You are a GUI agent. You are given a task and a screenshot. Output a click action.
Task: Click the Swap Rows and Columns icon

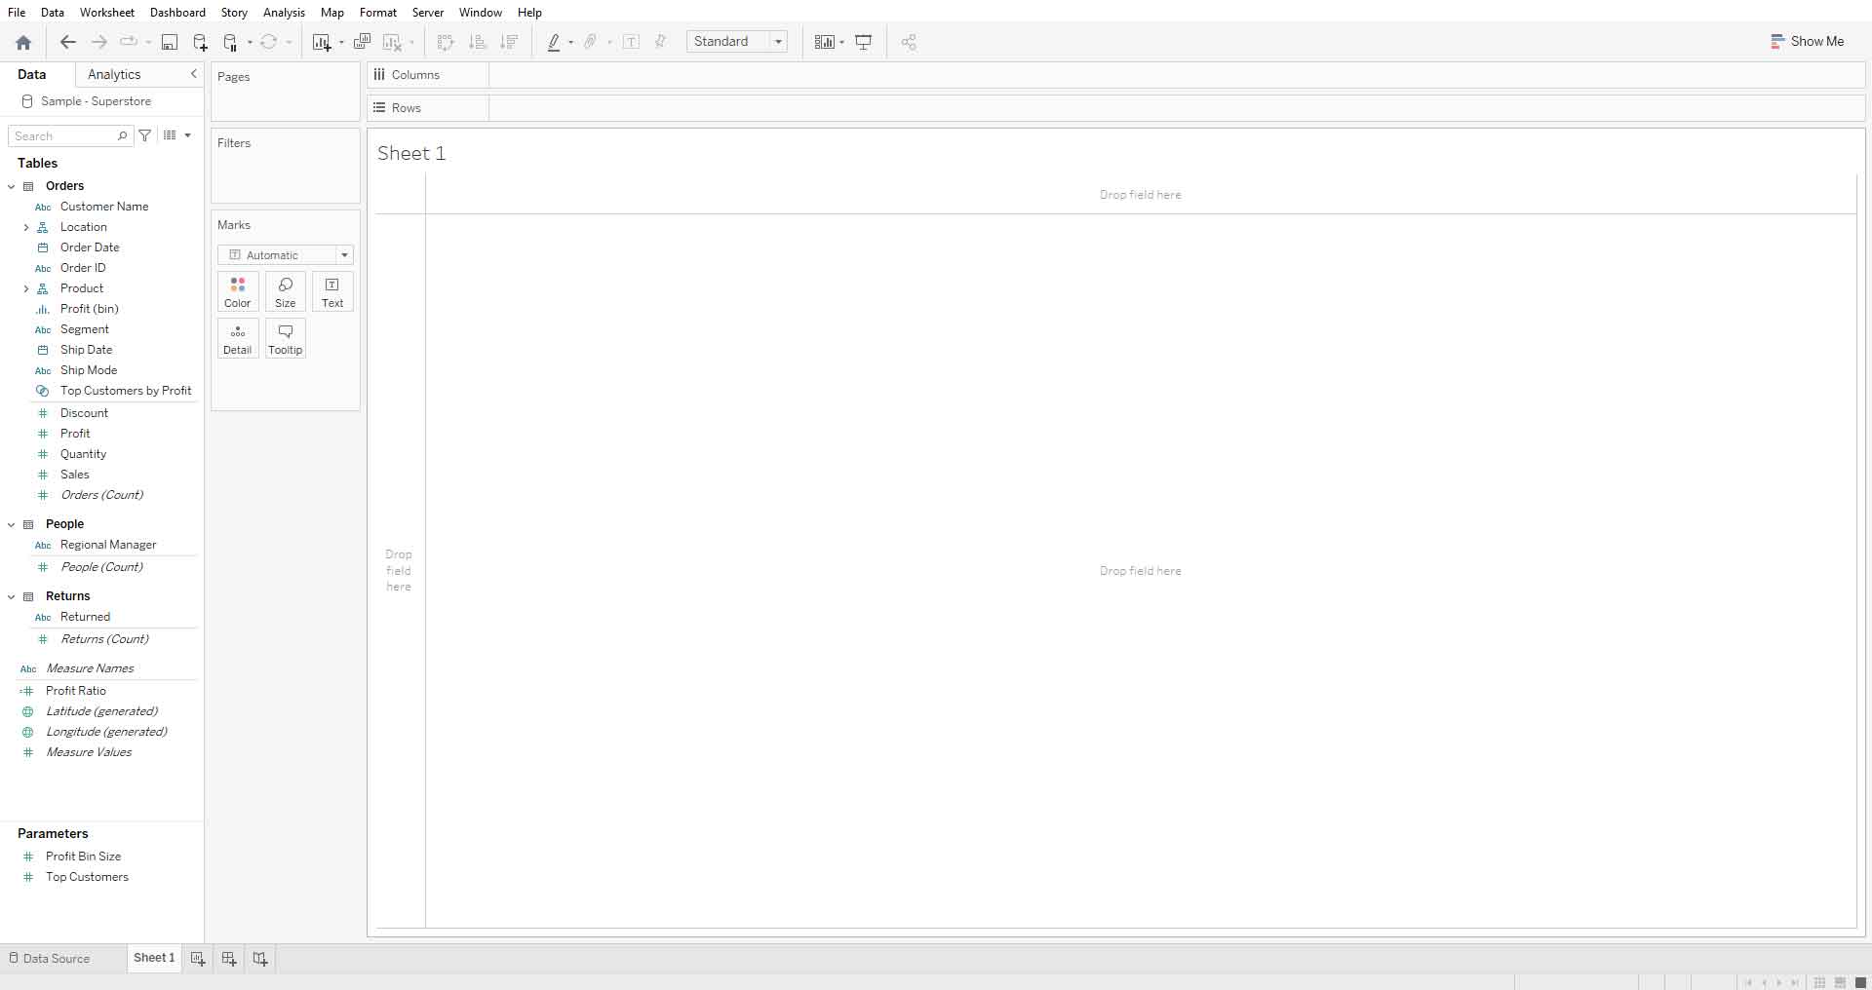[x=445, y=42]
